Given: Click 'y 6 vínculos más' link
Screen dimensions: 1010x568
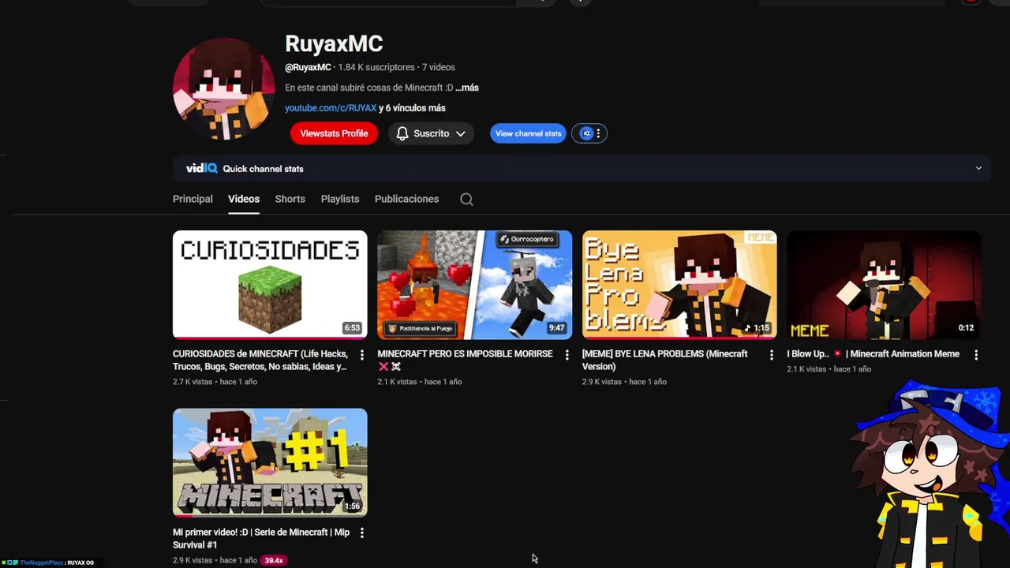Looking at the screenshot, I should 412,108.
